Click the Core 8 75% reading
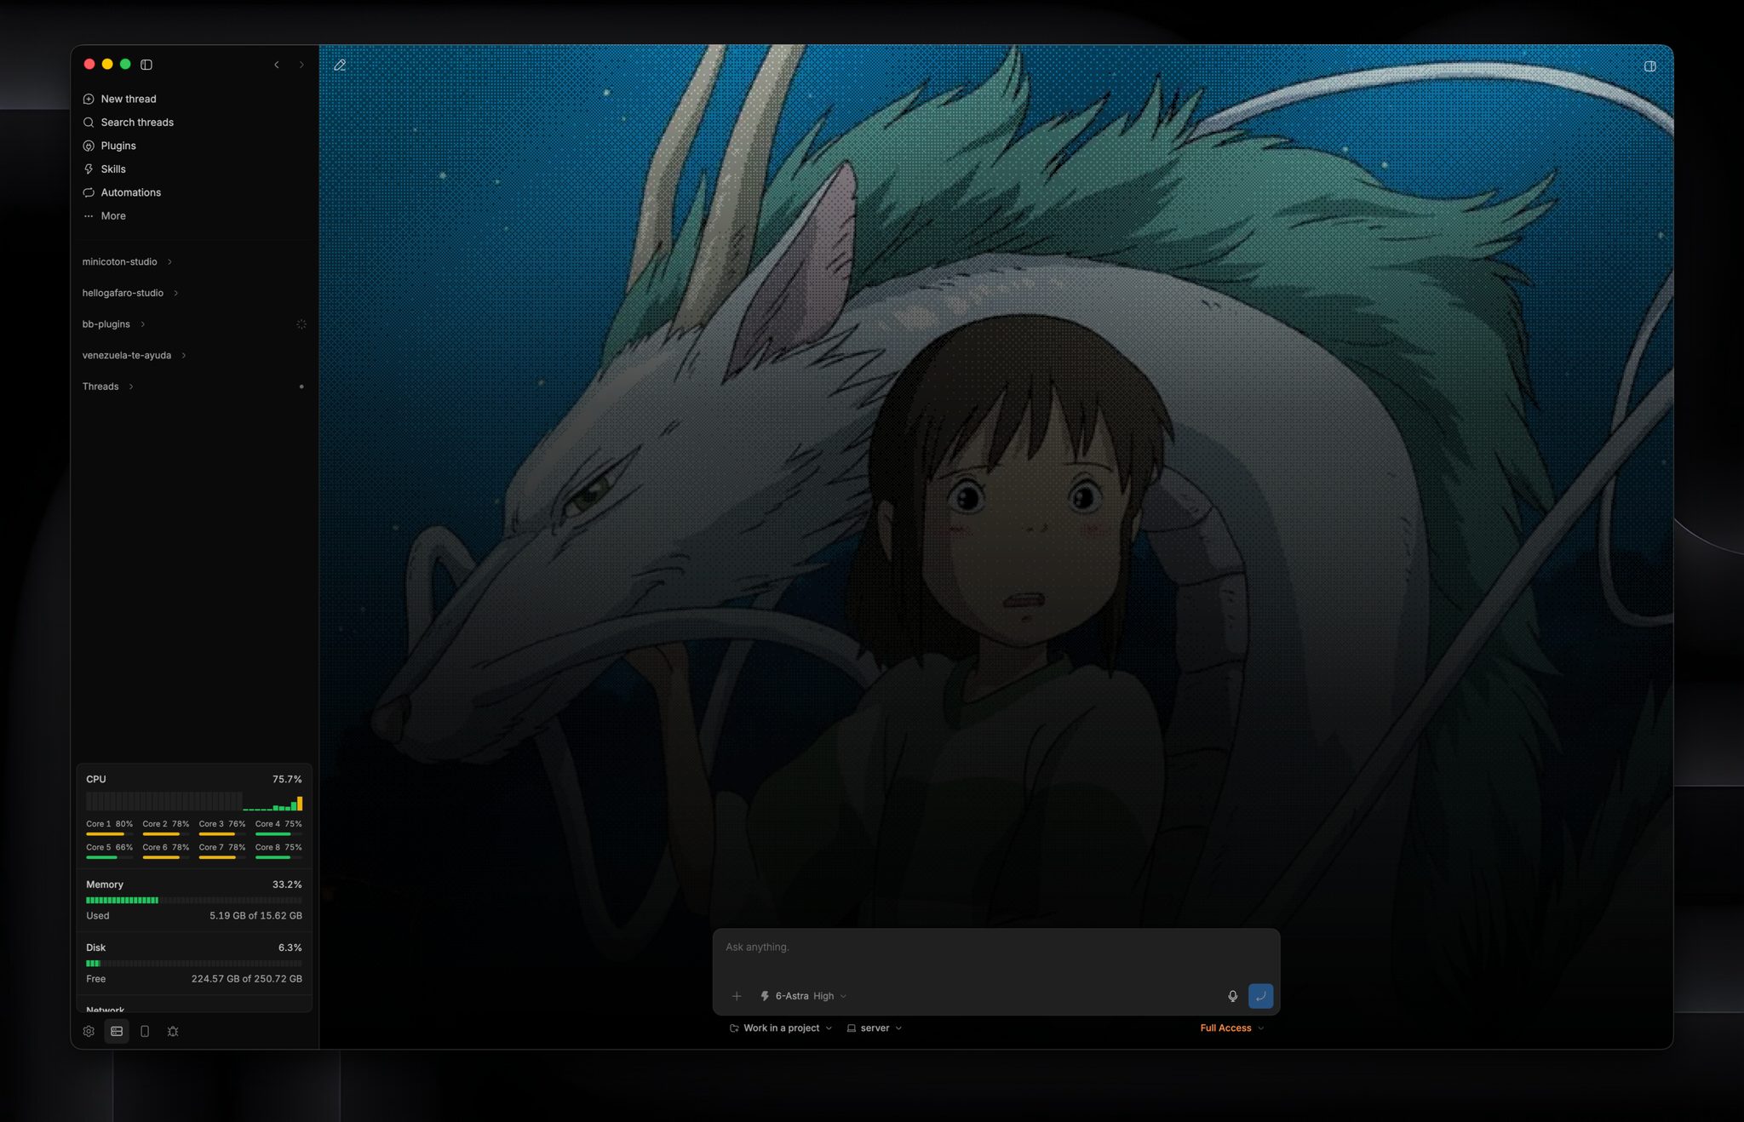1744x1122 pixels. (278, 847)
